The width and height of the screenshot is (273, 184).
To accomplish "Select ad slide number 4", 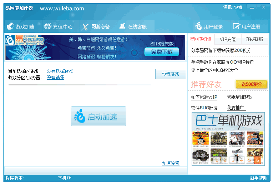I will pyautogui.click(x=241, y=160).
